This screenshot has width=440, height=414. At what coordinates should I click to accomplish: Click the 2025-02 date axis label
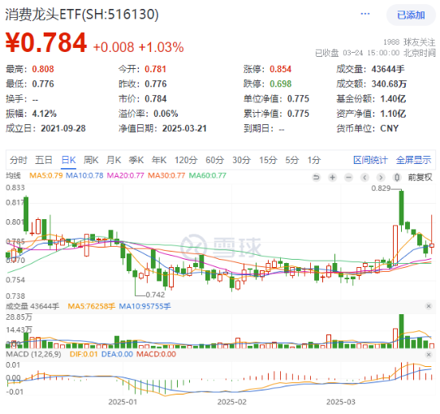[x=231, y=402]
